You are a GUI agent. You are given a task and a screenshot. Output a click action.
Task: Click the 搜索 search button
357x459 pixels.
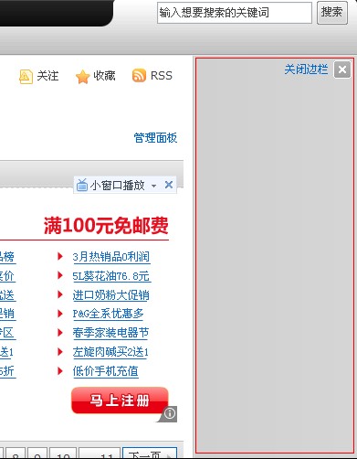click(x=332, y=13)
